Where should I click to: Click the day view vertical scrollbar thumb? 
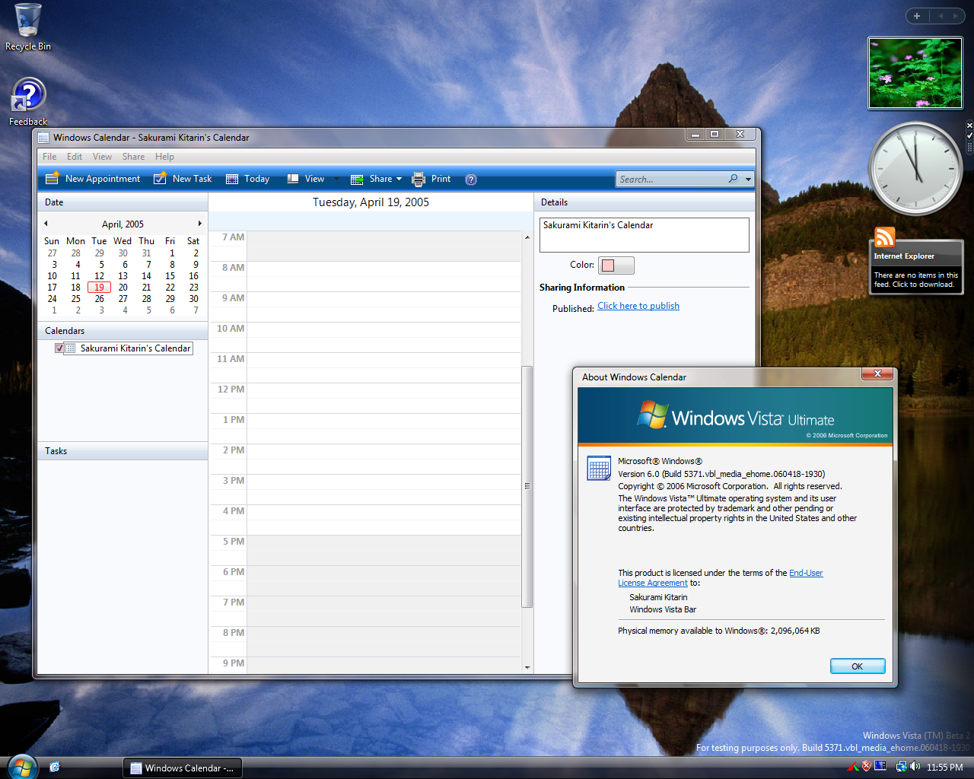(527, 487)
